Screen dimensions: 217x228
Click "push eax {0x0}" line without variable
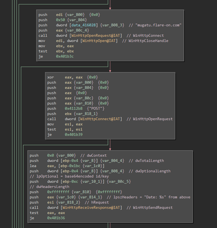tap(67, 93)
